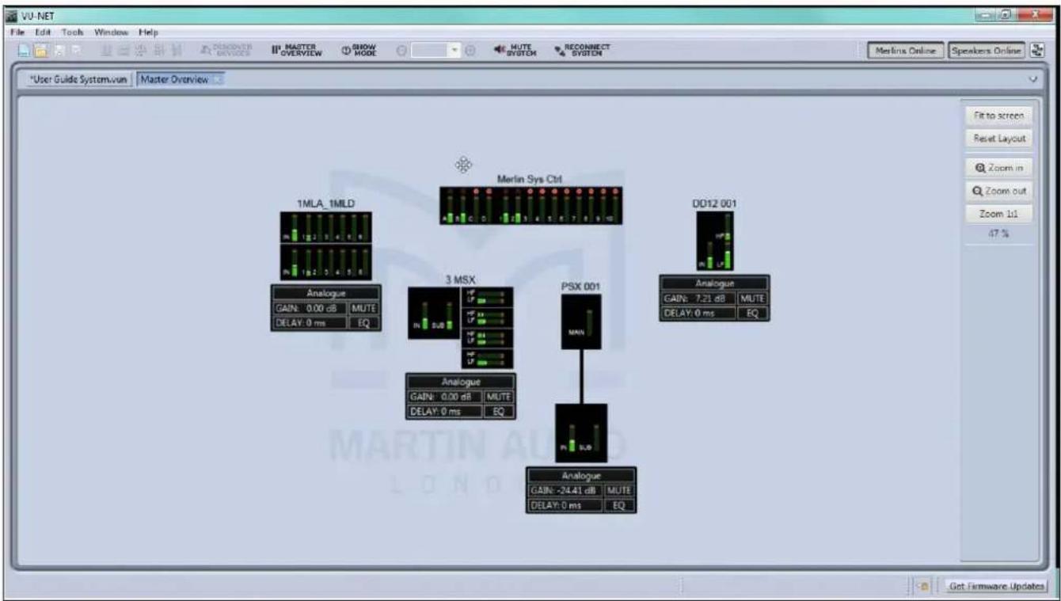Click the PSX 001 GAIN -24.41 dB field
Viewport: 1061px width, 601px height.
pos(565,491)
